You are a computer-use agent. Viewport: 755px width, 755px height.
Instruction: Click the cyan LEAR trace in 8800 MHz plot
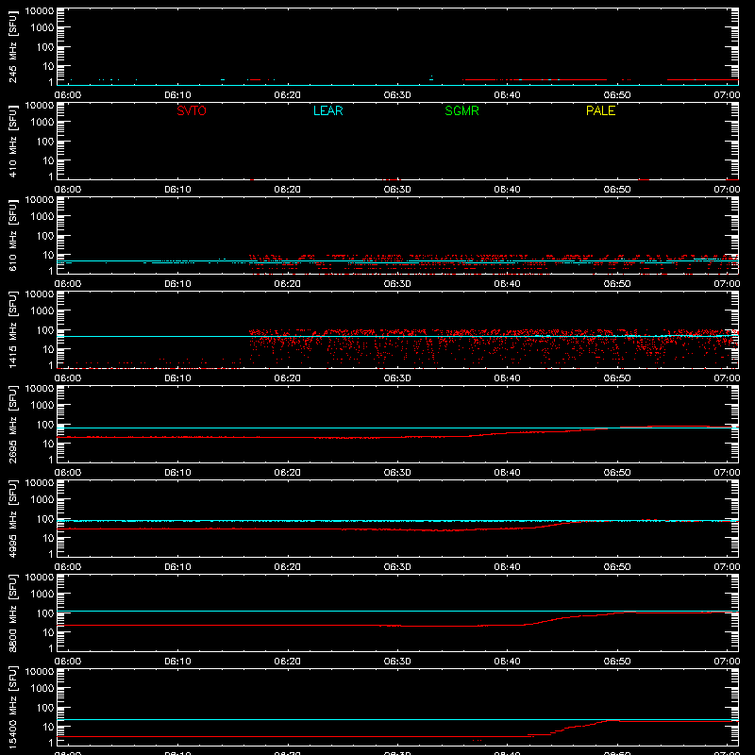click(x=397, y=611)
